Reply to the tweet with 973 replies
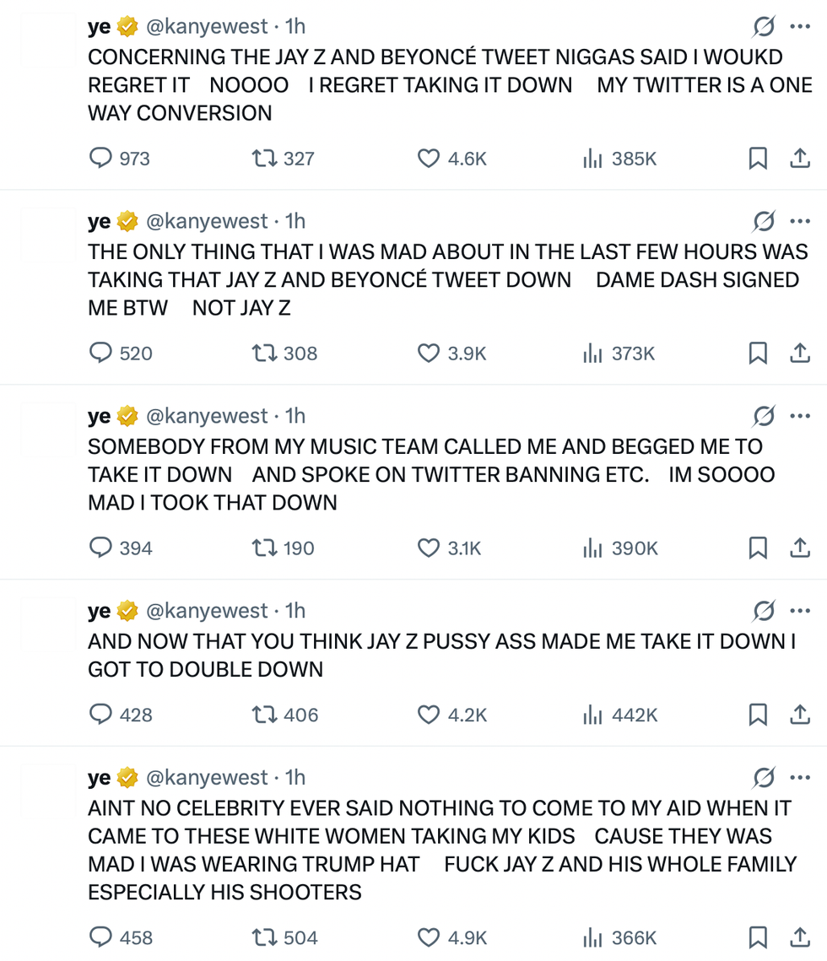 click(x=101, y=158)
